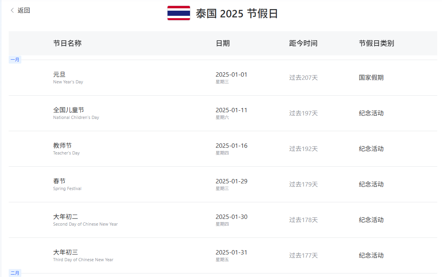
Task: Click the 一月 month marker
Action: [x=15, y=60]
